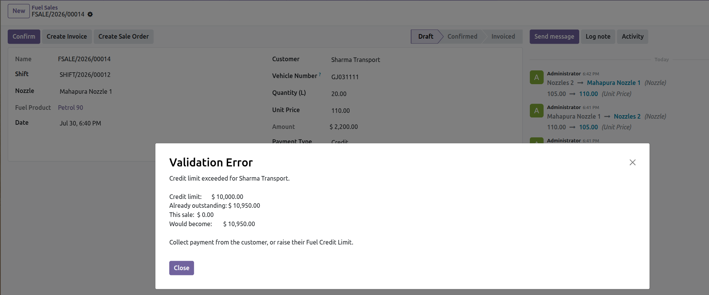The height and width of the screenshot is (295, 709).
Task: Select the Draft status stage
Action: point(425,37)
